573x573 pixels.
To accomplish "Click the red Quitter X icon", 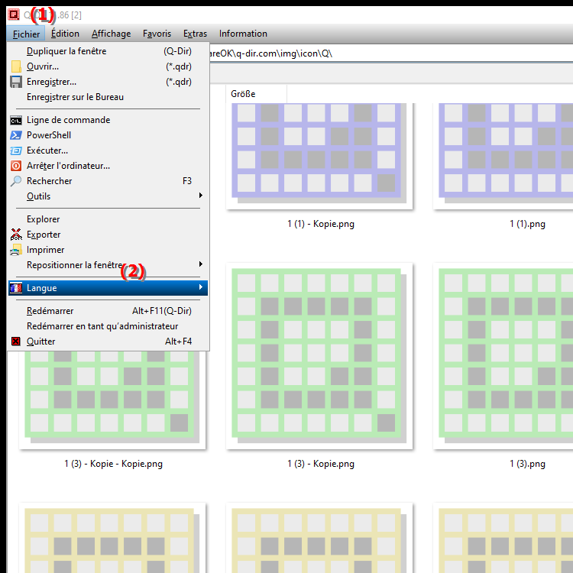I will point(16,342).
